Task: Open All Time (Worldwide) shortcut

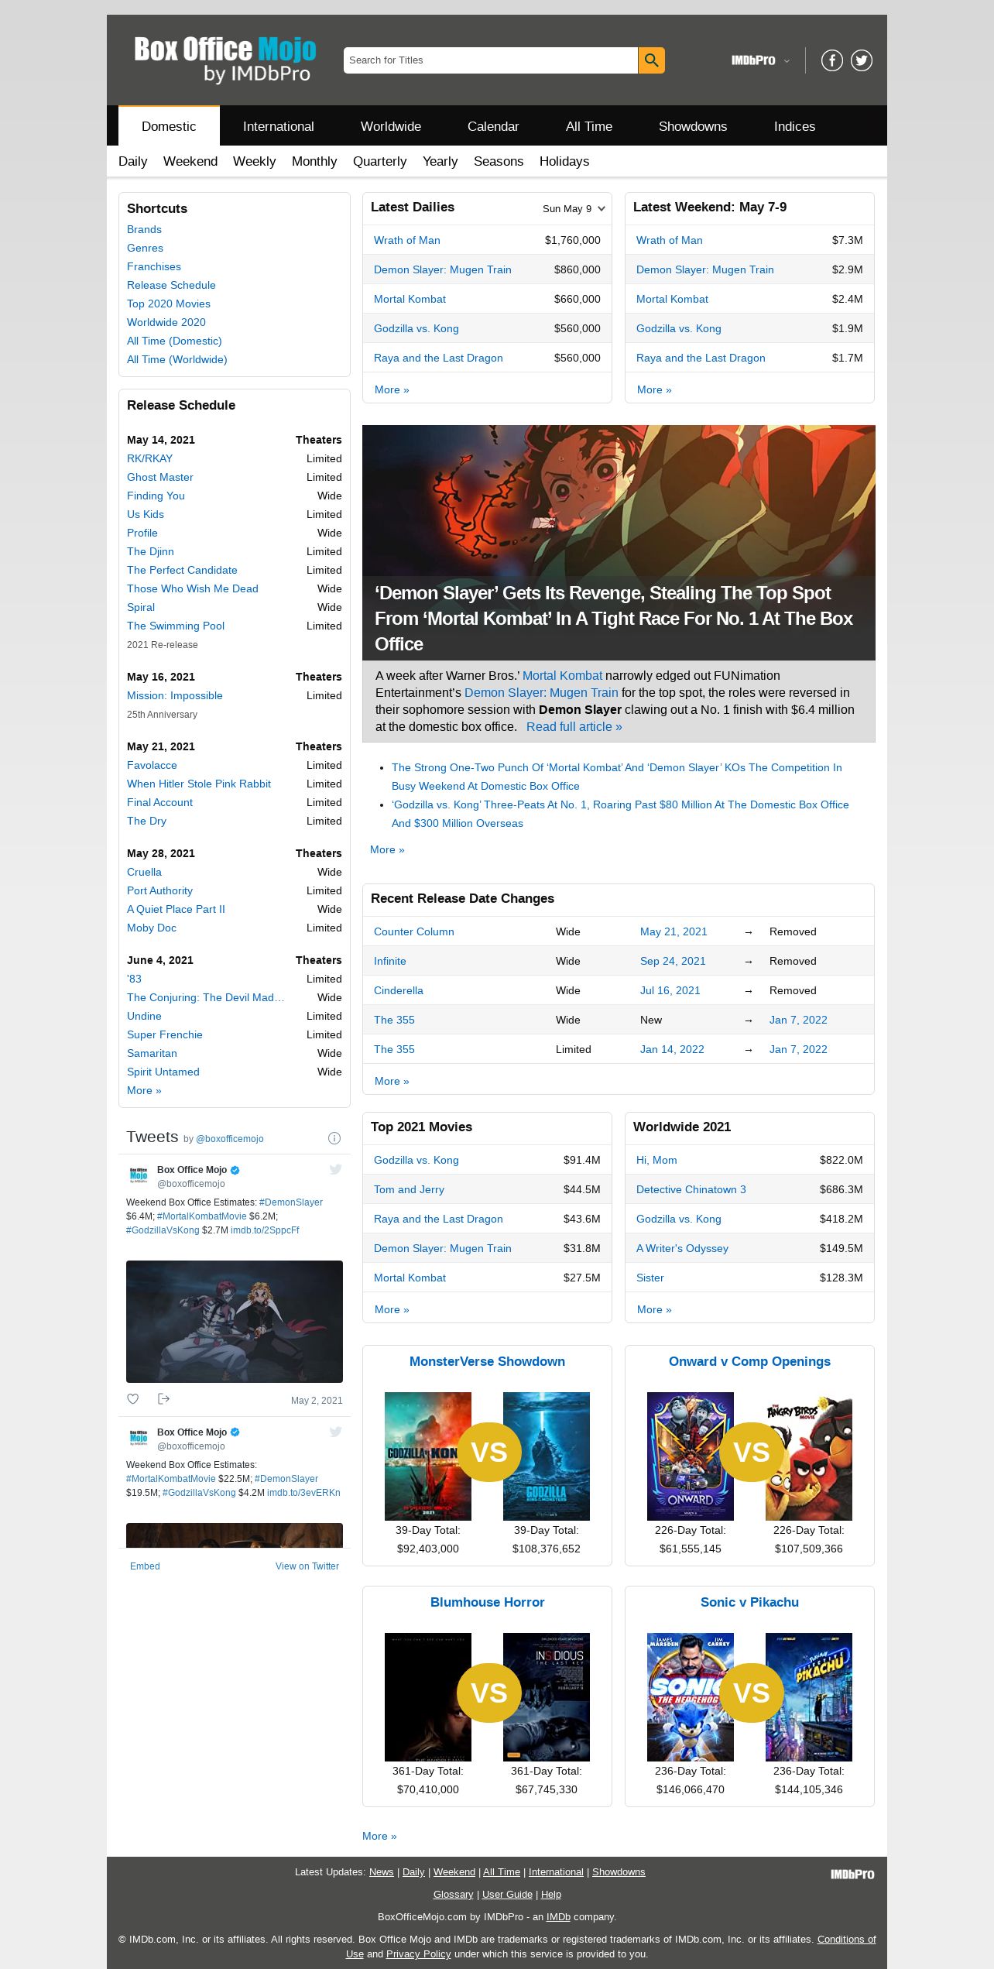Action: pos(177,359)
